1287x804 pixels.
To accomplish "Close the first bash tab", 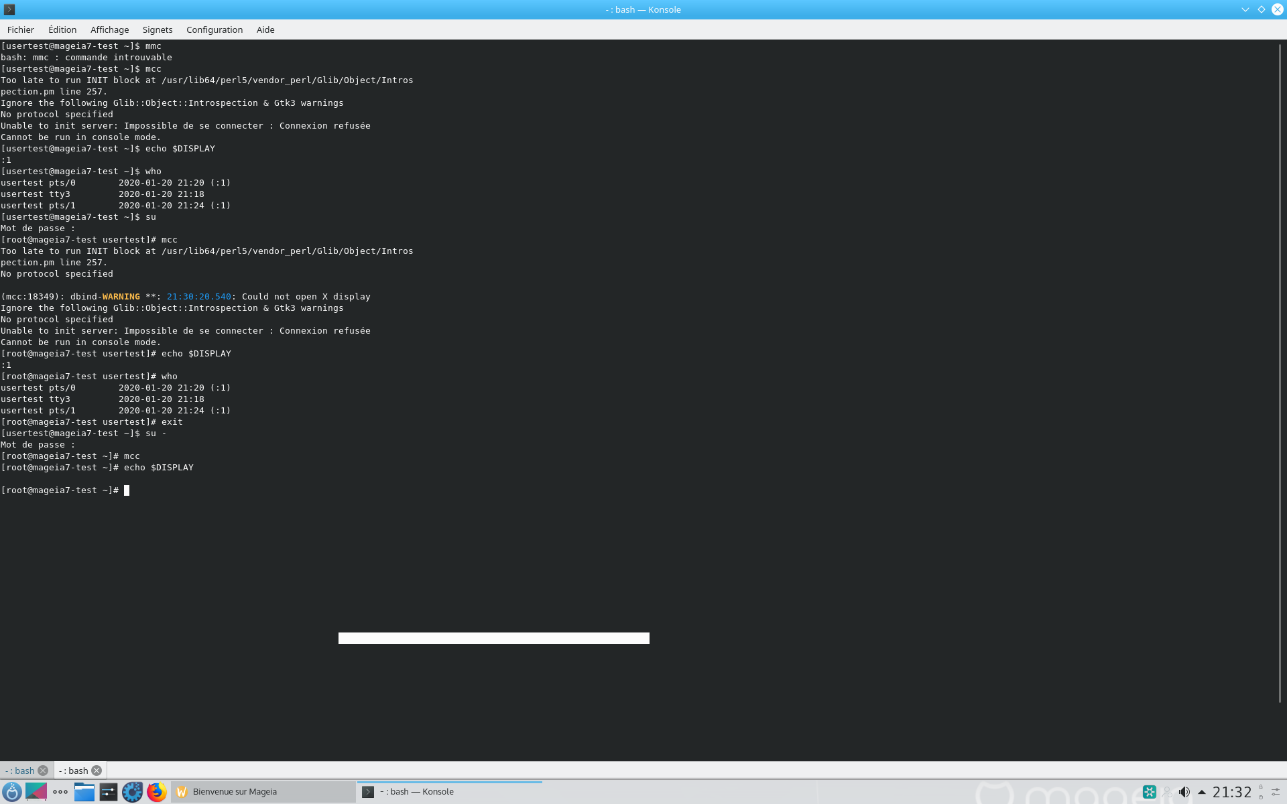I will tap(43, 770).
